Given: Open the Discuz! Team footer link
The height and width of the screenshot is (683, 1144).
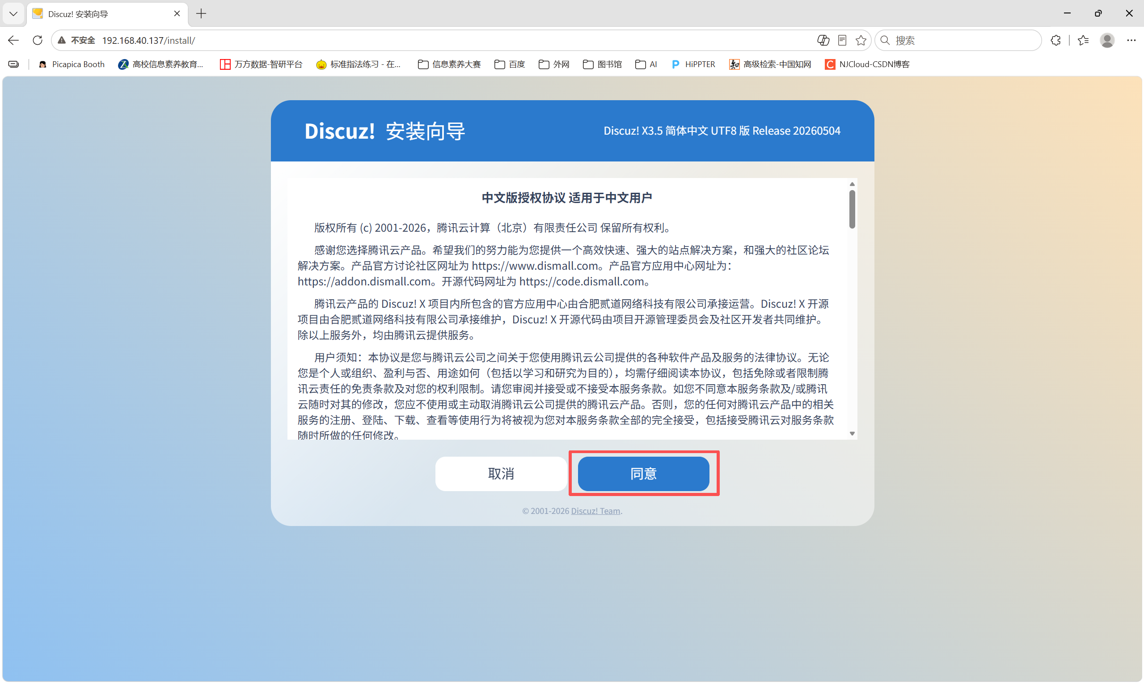Looking at the screenshot, I should pos(595,511).
